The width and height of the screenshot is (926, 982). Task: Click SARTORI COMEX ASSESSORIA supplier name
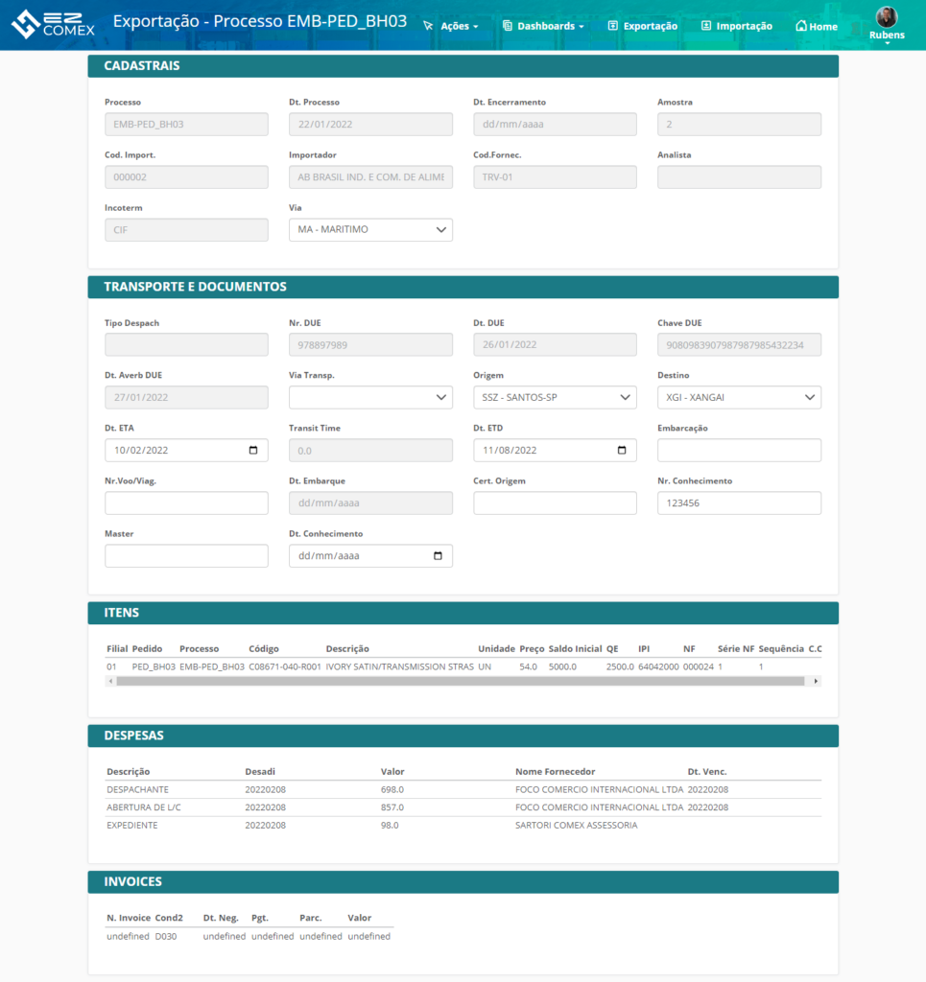(x=577, y=826)
